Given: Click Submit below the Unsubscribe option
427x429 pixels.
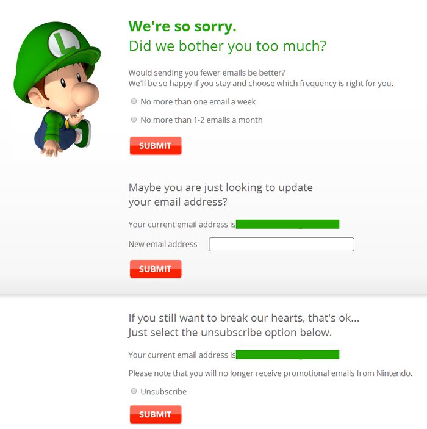Looking at the screenshot, I should point(156,414).
